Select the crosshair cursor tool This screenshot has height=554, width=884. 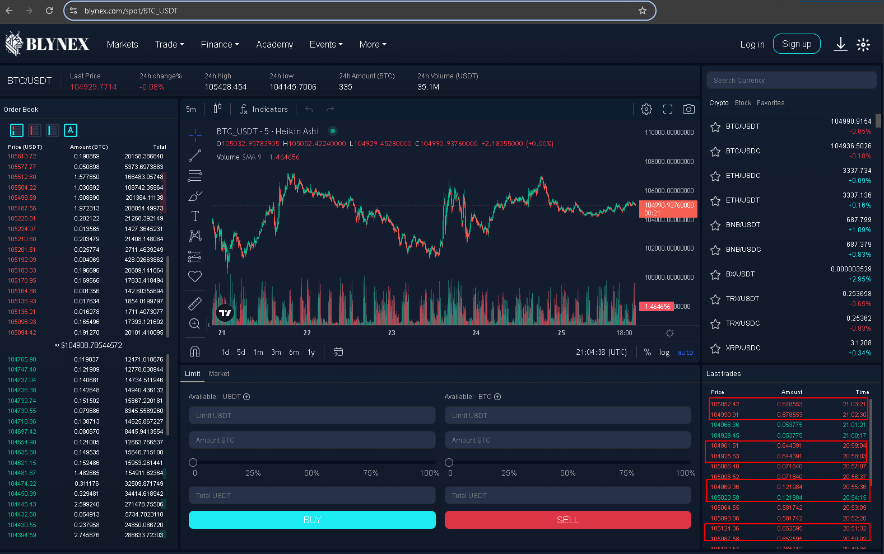point(195,135)
